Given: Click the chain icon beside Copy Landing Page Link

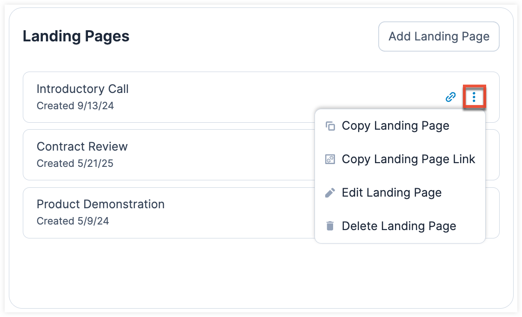Looking at the screenshot, I should pos(330,159).
